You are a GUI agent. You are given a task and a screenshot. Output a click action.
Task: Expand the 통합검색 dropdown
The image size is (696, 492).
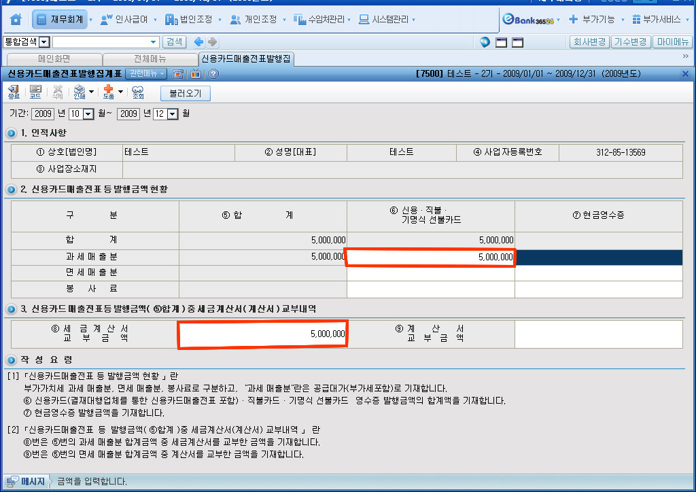pyautogui.click(x=44, y=42)
